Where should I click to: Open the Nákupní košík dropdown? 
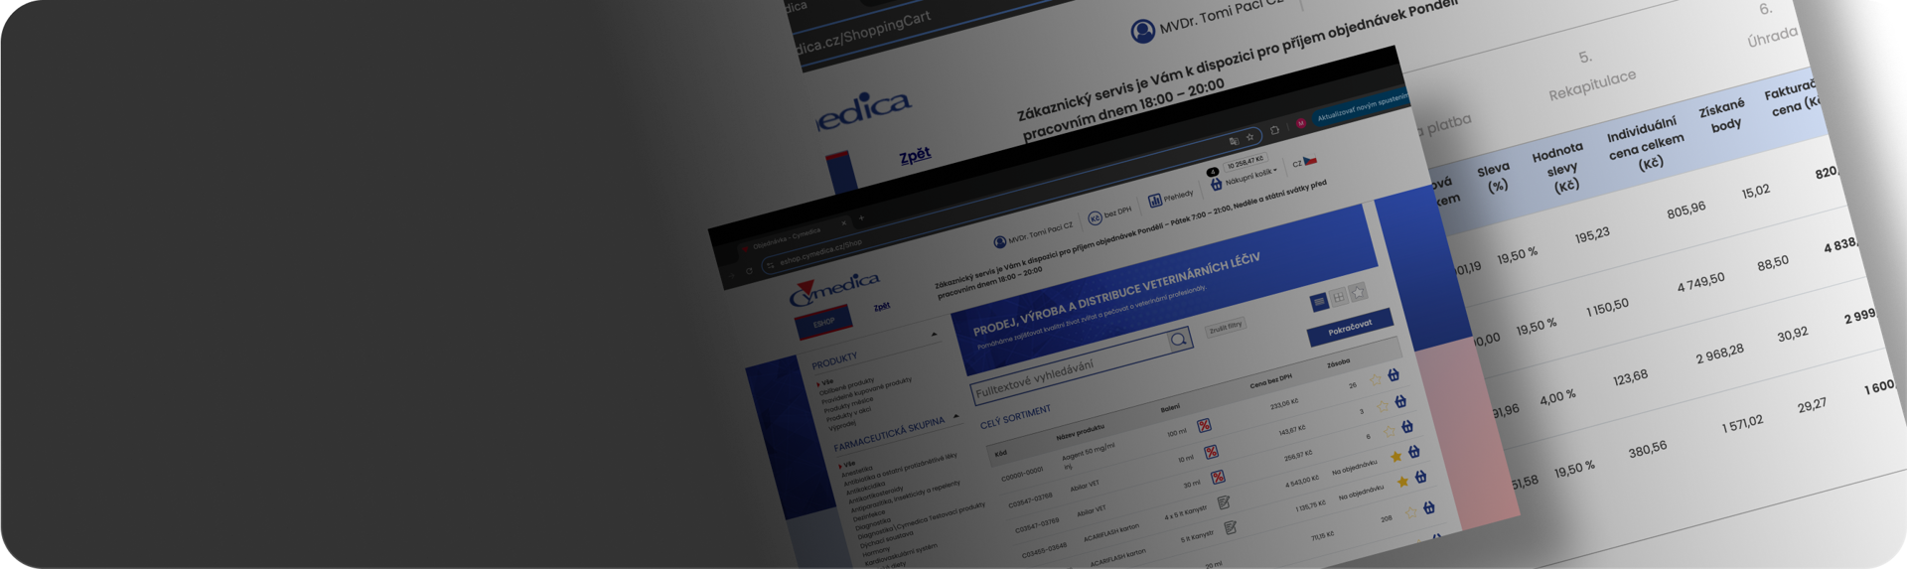[1249, 176]
